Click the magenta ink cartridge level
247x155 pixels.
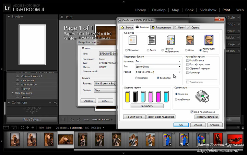(x=158, y=96)
